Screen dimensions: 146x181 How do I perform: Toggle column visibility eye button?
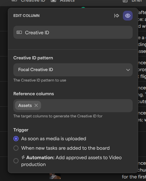tap(128, 16)
